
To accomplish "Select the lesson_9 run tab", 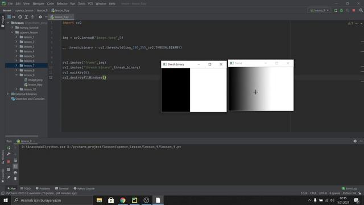I will click(x=26, y=141).
